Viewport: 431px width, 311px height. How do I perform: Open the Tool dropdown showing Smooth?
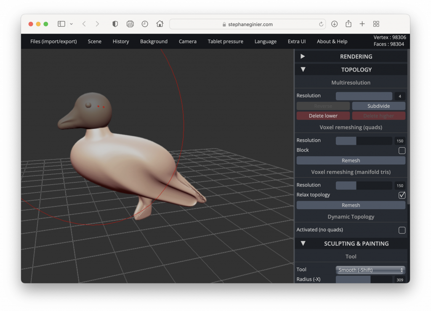click(370, 270)
